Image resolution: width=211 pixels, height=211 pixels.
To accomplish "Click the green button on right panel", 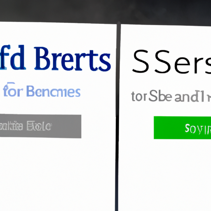I will (x=182, y=128).
